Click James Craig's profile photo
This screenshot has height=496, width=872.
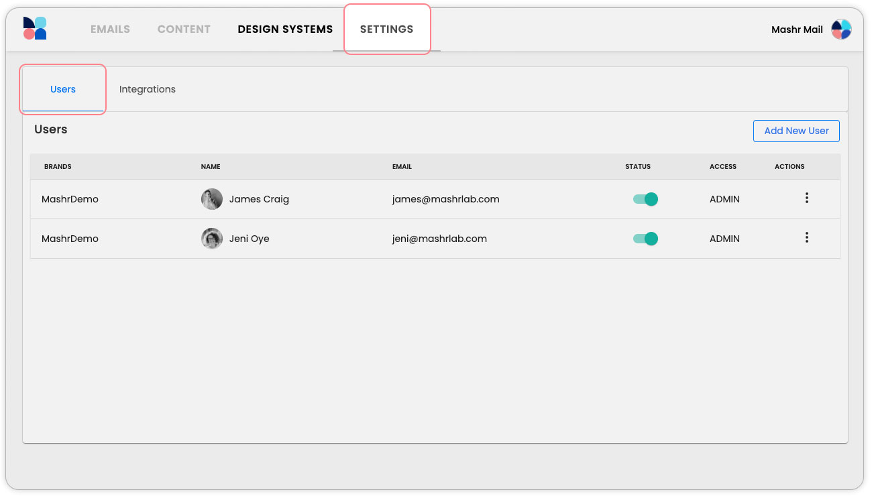212,199
